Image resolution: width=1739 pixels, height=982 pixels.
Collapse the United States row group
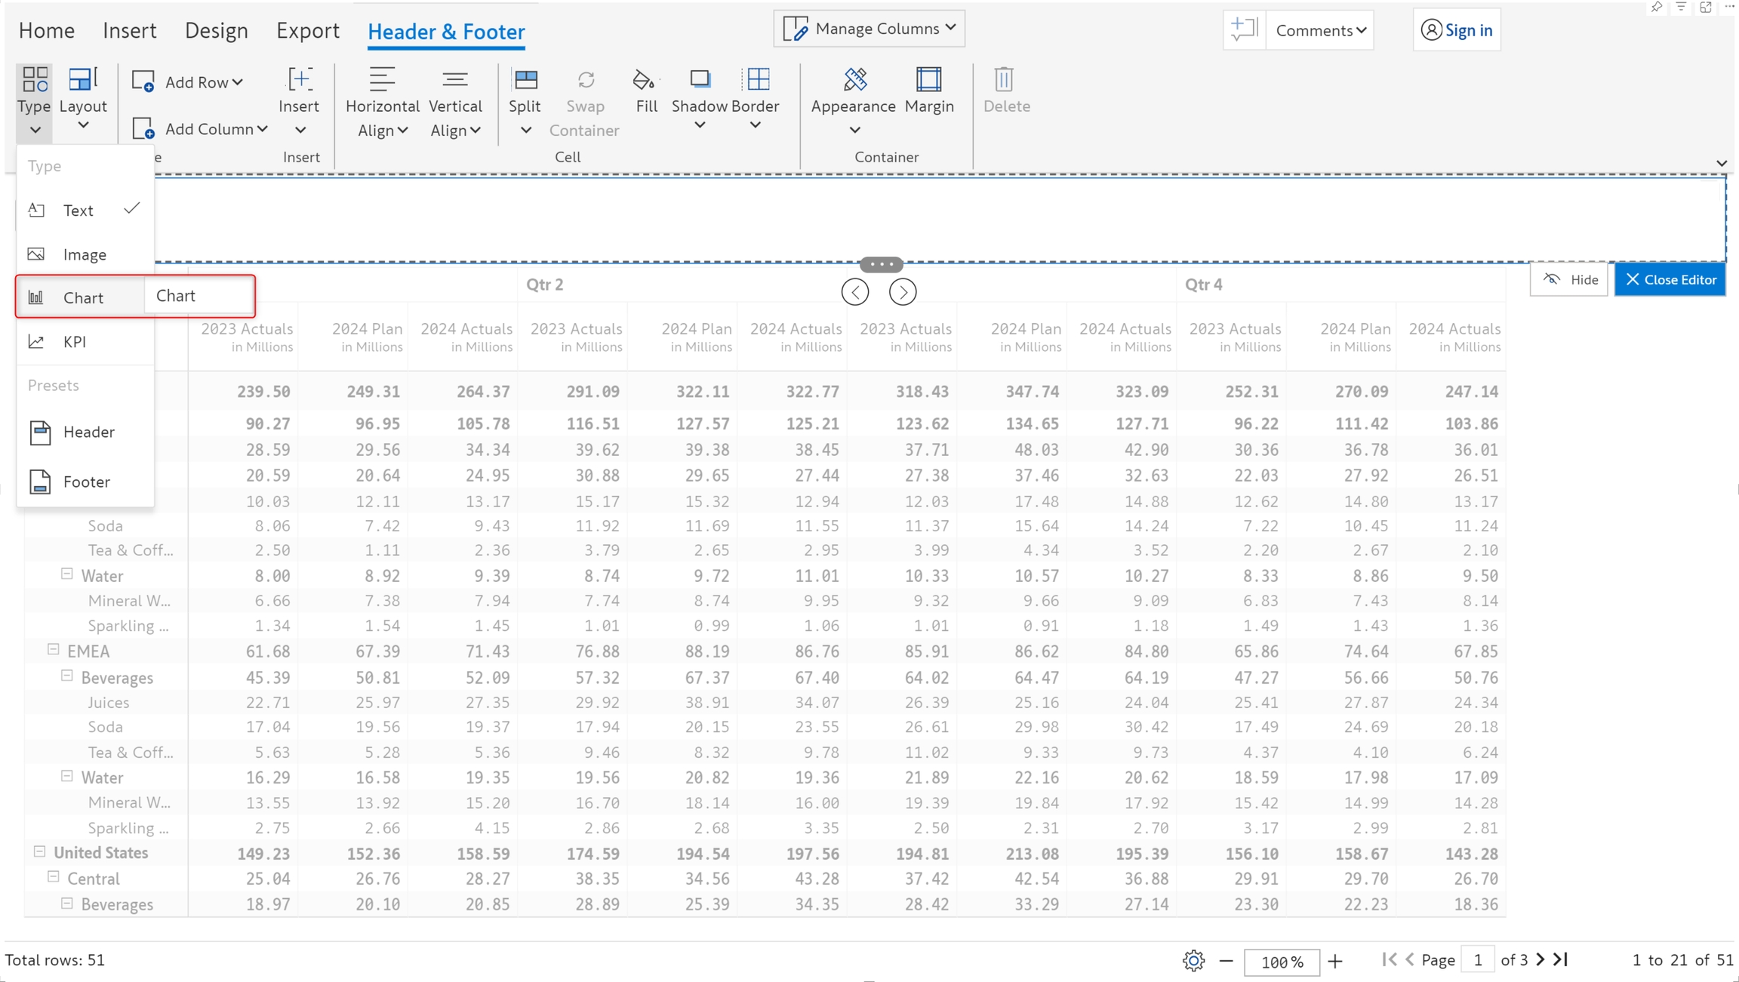coord(39,851)
